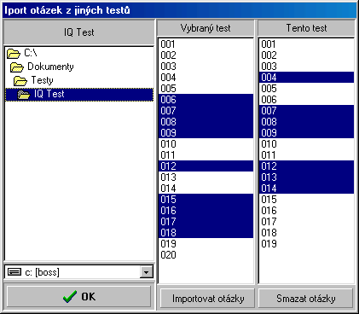Select question 008 in Vybraný test list

[206, 122]
